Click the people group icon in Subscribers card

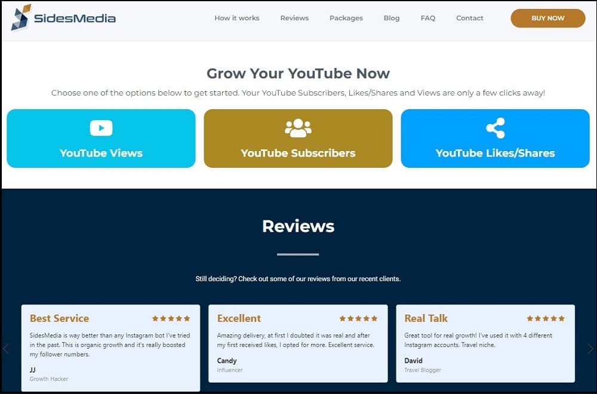pos(298,128)
